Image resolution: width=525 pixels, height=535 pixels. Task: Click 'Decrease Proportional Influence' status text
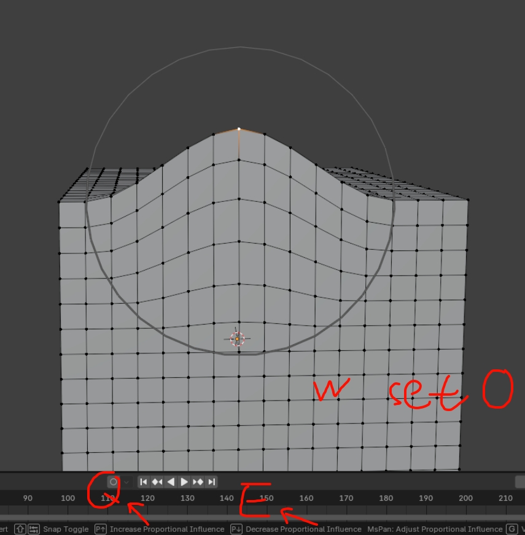(303, 529)
